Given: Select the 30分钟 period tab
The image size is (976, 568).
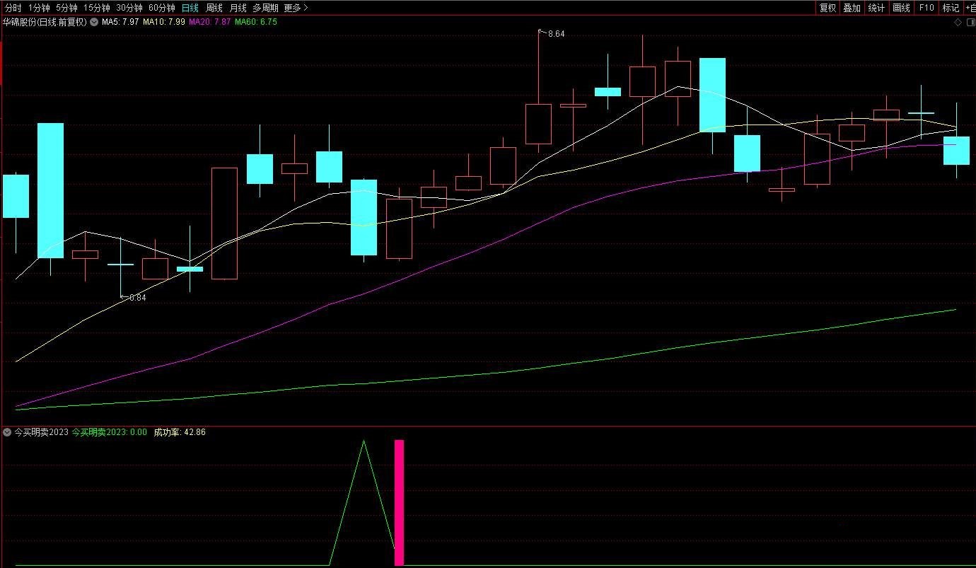Looking at the screenshot, I should (x=129, y=8).
